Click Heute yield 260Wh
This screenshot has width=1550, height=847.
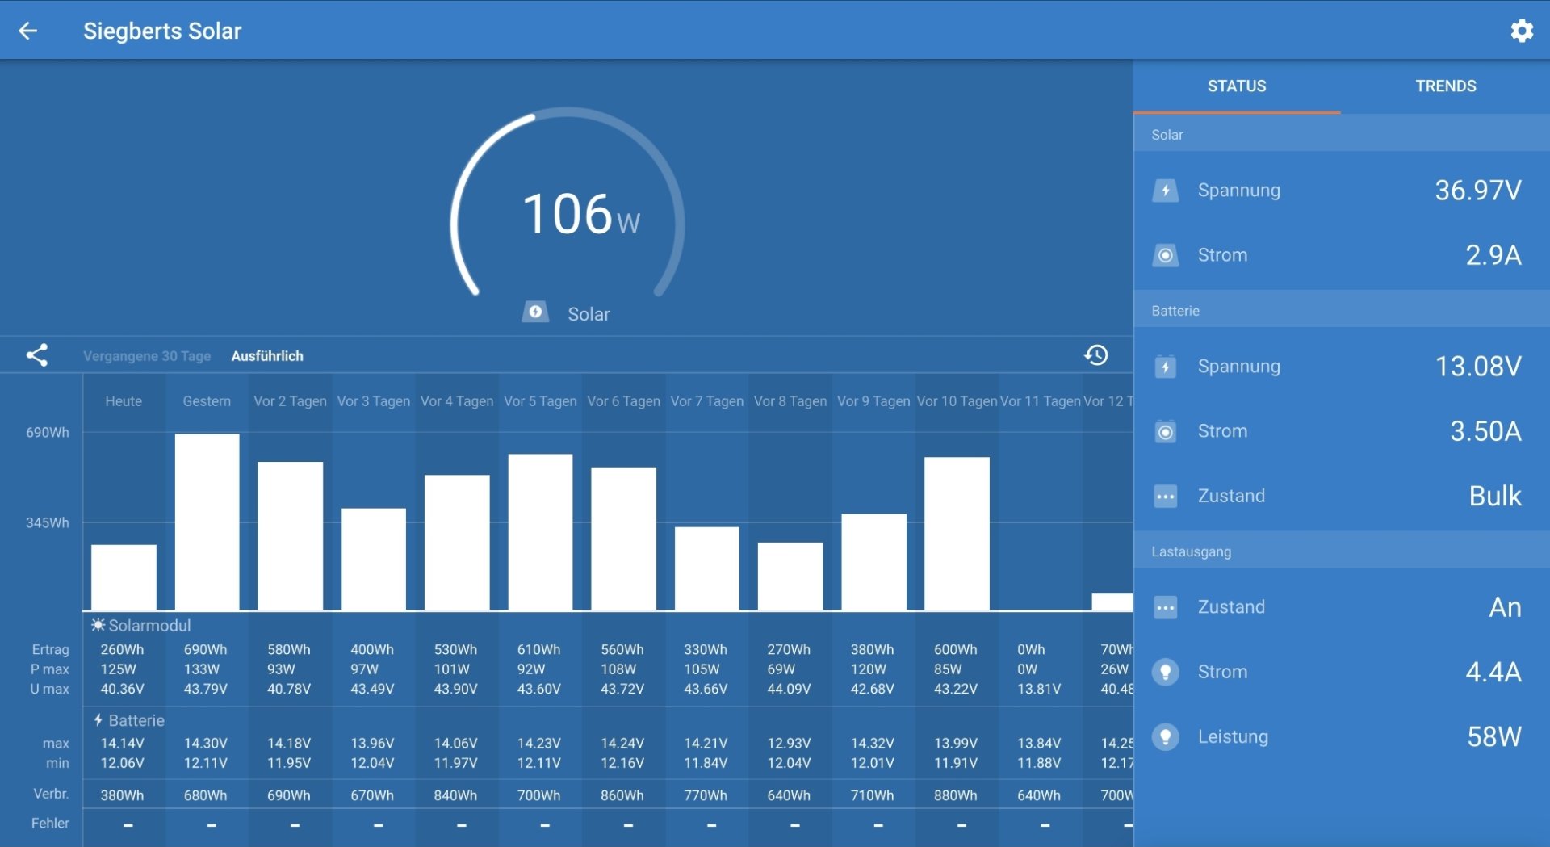[x=122, y=649]
